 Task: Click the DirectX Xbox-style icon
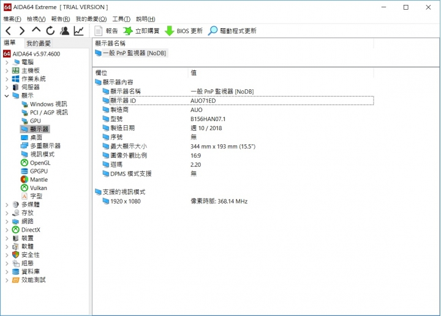point(16,230)
